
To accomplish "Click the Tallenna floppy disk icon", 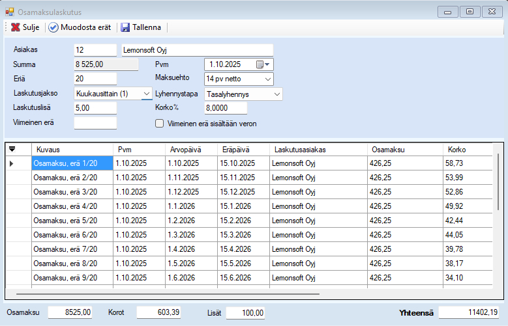I will click(125, 27).
